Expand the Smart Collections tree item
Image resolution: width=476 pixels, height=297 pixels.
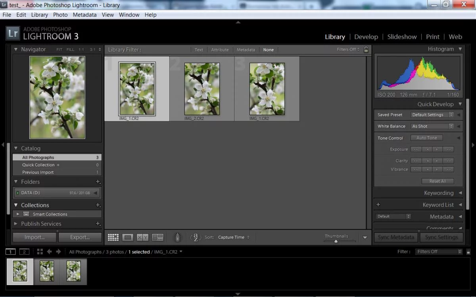[x=18, y=214]
